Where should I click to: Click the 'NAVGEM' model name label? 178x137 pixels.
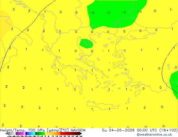point(78,130)
